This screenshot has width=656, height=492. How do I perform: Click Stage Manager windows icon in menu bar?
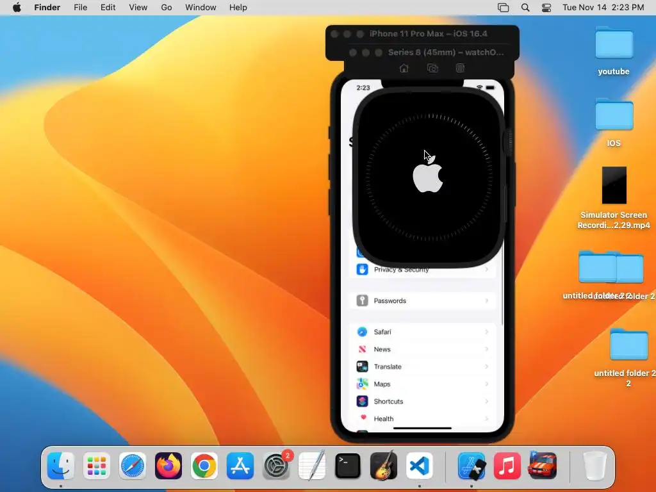503,8
